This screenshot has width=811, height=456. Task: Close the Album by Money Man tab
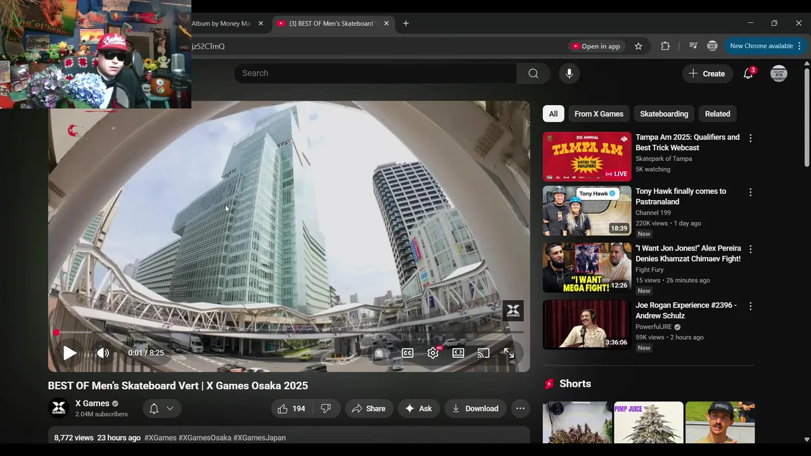click(x=260, y=23)
